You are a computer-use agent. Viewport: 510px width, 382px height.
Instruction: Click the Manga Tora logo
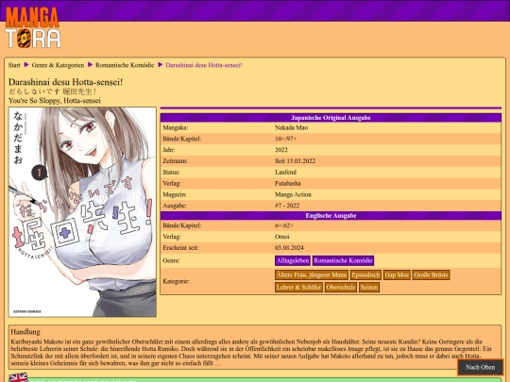tap(32, 27)
